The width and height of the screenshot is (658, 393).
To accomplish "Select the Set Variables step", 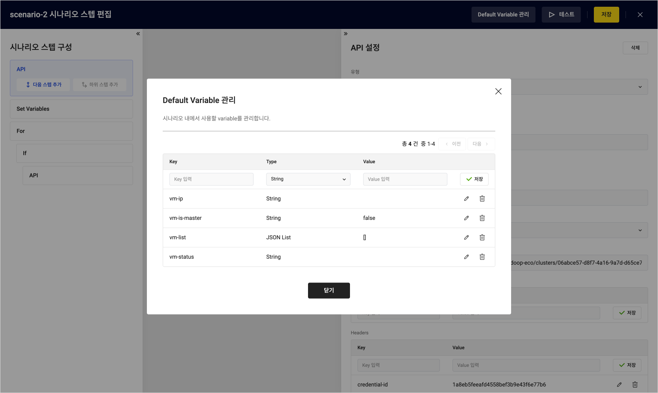I will pyautogui.click(x=71, y=109).
